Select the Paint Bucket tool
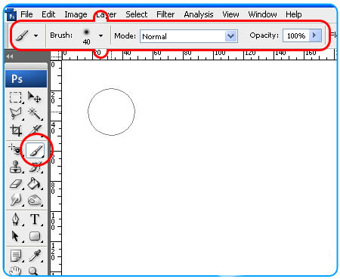This screenshot has height=279, width=340. (x=35, y=183)
